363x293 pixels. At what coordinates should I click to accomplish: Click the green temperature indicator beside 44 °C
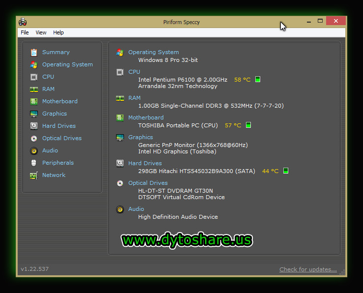(x=286, y=171)
